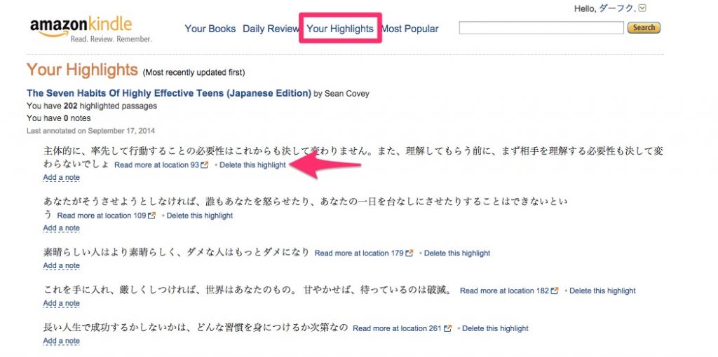This screenshot has height=357, width=718.
Task: Add a note under the location 261 highlight
Action: click(62, 341)
